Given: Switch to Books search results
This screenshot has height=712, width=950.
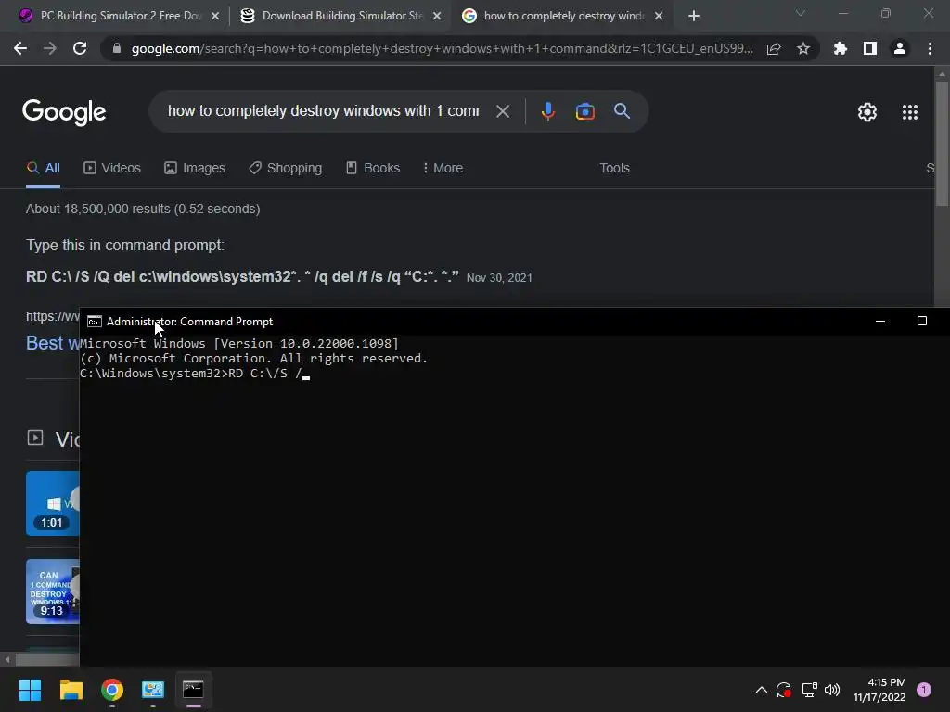Looking at the screenshot, I should tap(373, 169).
